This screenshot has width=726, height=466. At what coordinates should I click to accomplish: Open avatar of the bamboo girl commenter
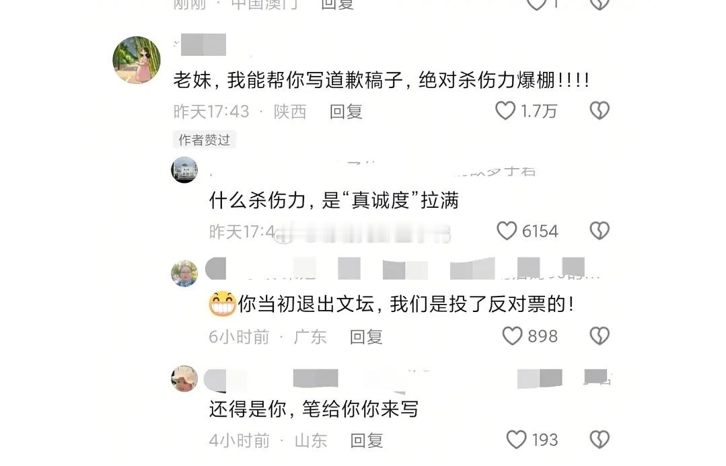coord(137,60)
